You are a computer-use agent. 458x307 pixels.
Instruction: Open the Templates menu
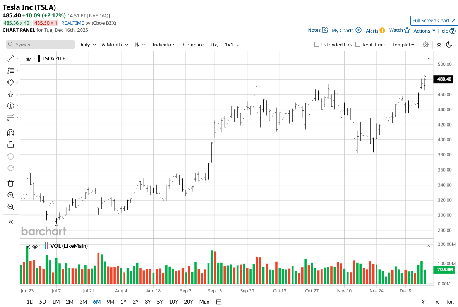404,45
